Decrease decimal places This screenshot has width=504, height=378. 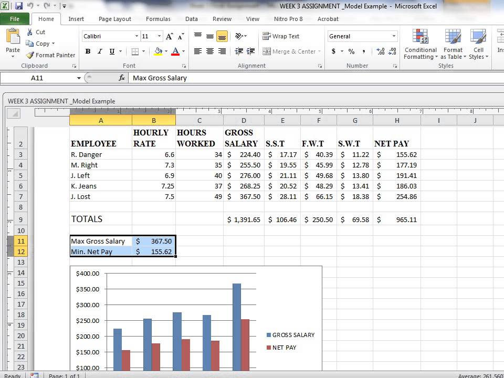pyautogui.click(x=393, y=51)
